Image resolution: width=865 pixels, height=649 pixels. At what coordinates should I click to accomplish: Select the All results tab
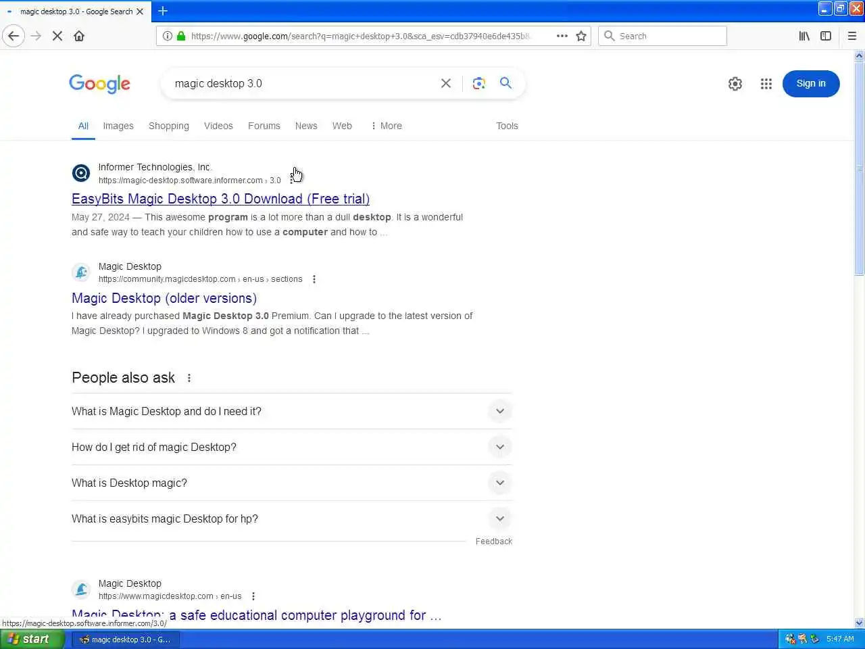[x=83, y=126]
